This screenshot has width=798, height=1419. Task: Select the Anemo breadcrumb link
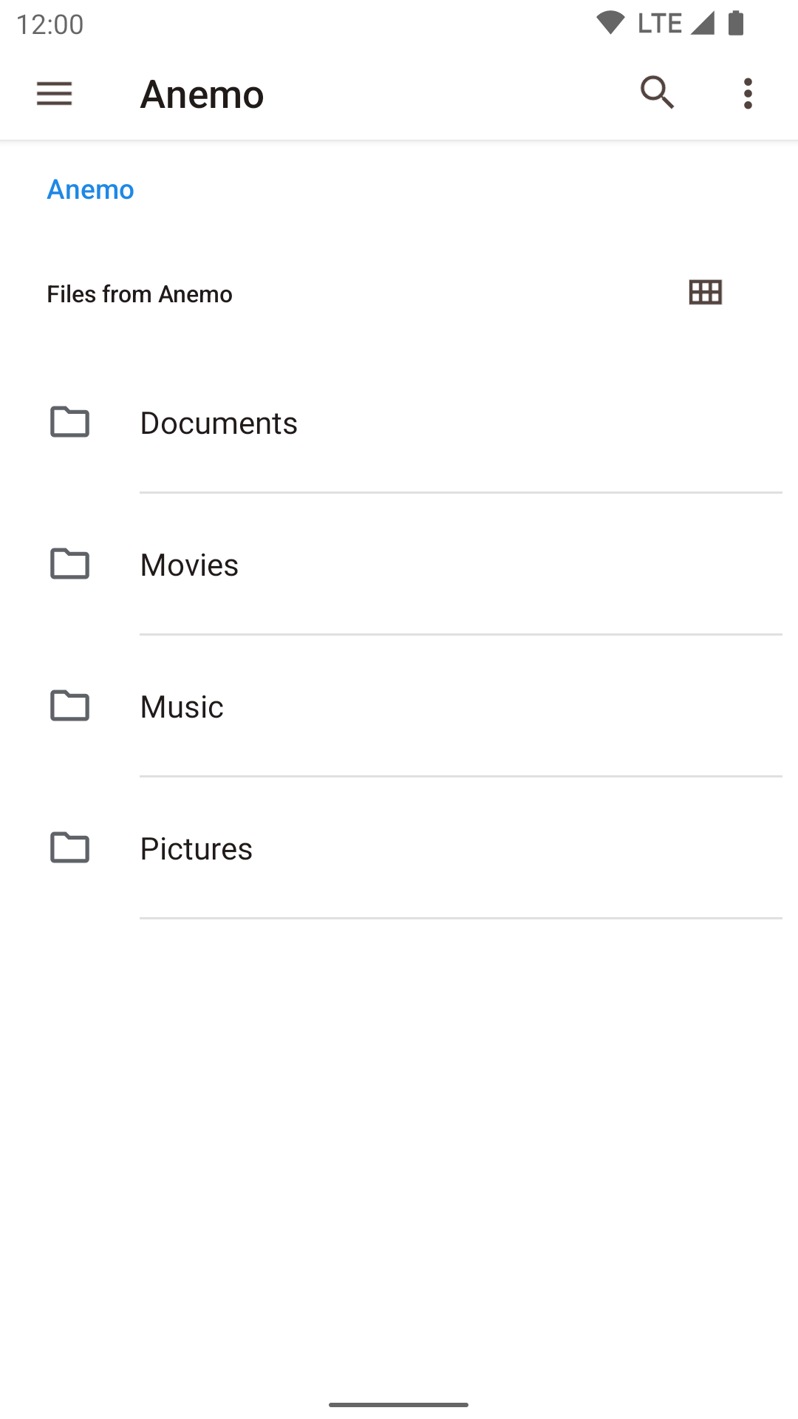(91, 190)
